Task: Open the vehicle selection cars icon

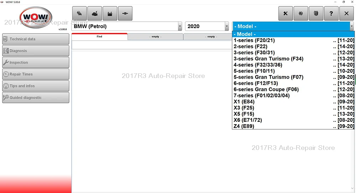Action: point(79,14)
